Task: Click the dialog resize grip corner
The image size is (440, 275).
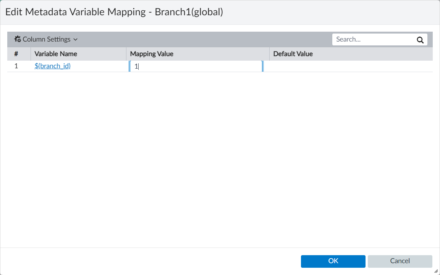Action: pyautogui.click(x=436, y=271)
